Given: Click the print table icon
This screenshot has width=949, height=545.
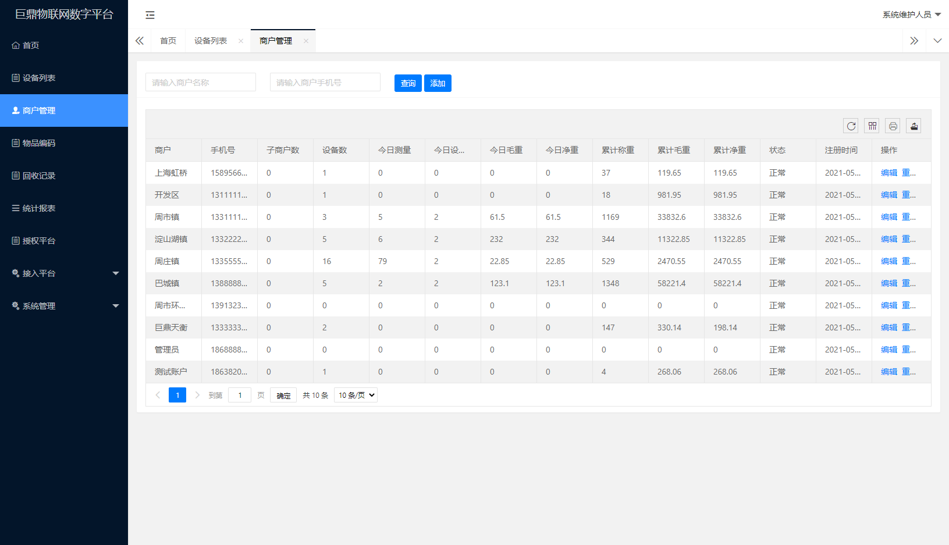Looking at the screenshot, I should [x=893, y=126].
